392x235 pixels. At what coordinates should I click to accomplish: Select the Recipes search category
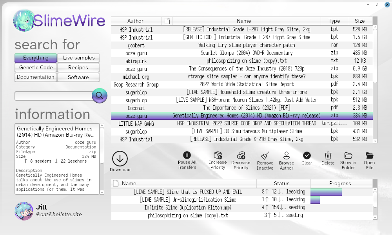click(78, 68)
